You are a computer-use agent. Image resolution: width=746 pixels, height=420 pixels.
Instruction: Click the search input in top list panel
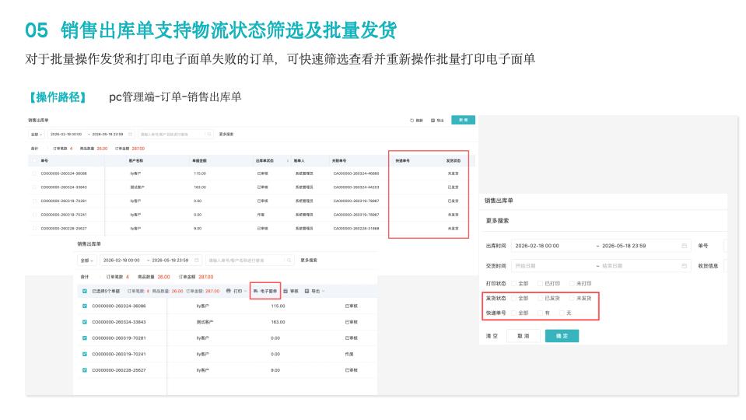tap(176, 134)
